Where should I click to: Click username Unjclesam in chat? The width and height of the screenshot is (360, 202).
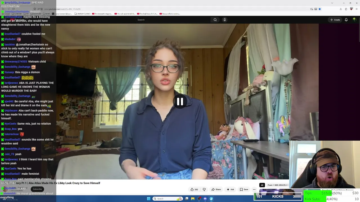pos(11,111)
